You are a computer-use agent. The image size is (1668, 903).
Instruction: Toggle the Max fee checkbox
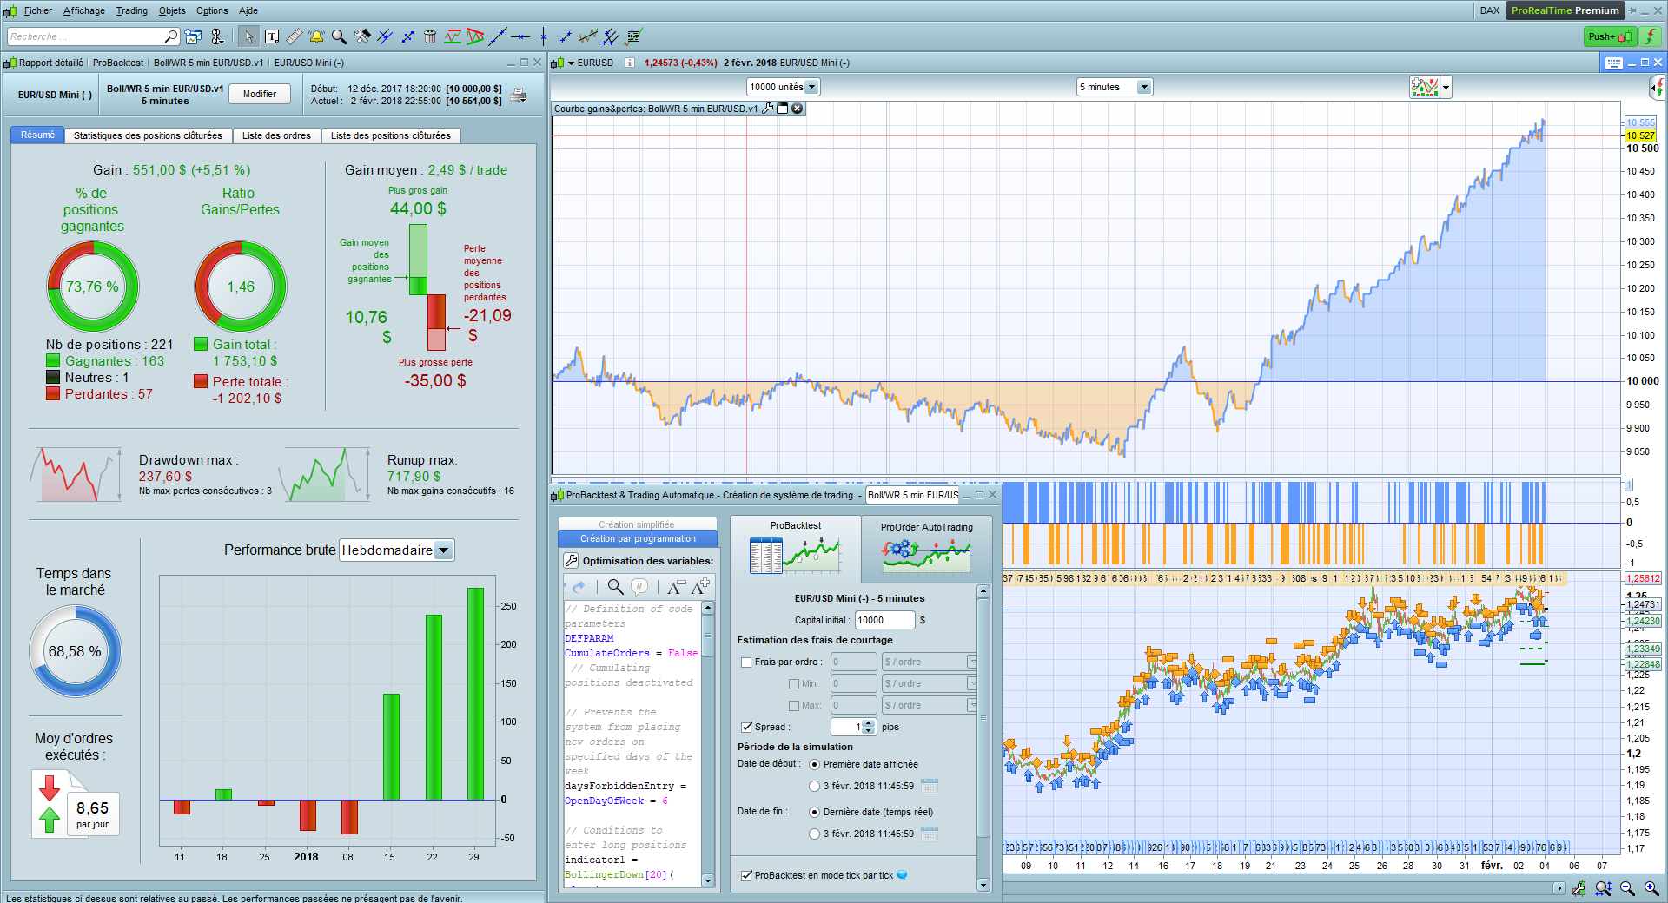pos(794,706)
